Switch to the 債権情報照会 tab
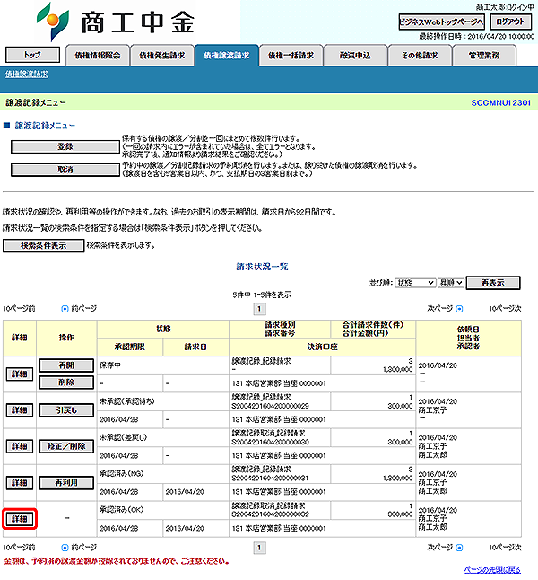 point(98,56)
